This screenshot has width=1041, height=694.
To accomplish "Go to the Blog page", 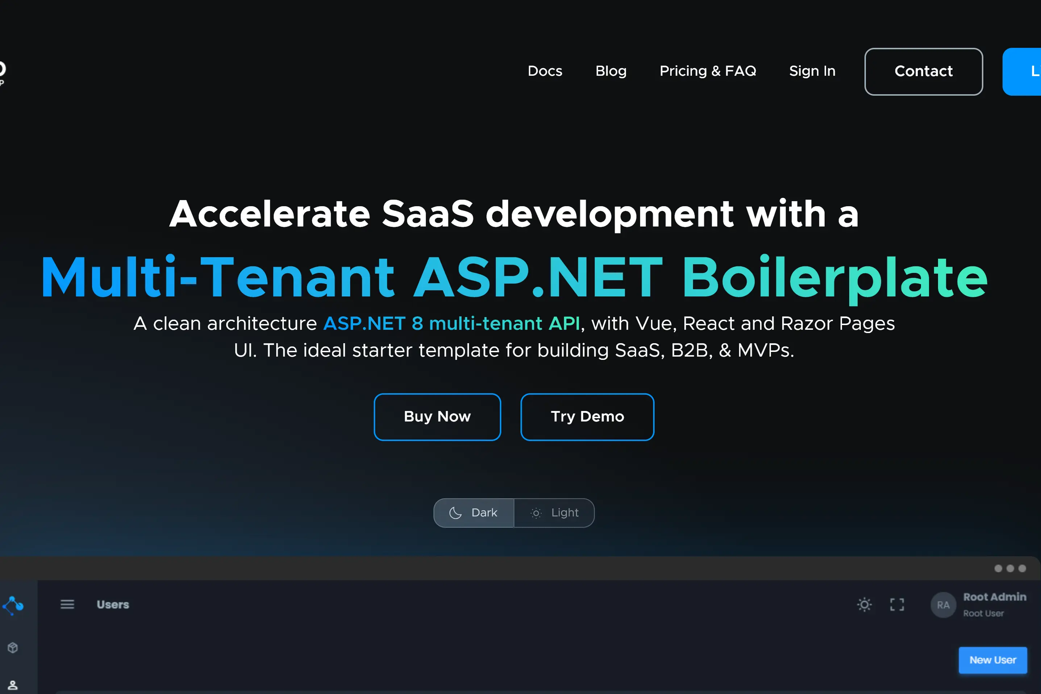I will [x=611, y=71].
